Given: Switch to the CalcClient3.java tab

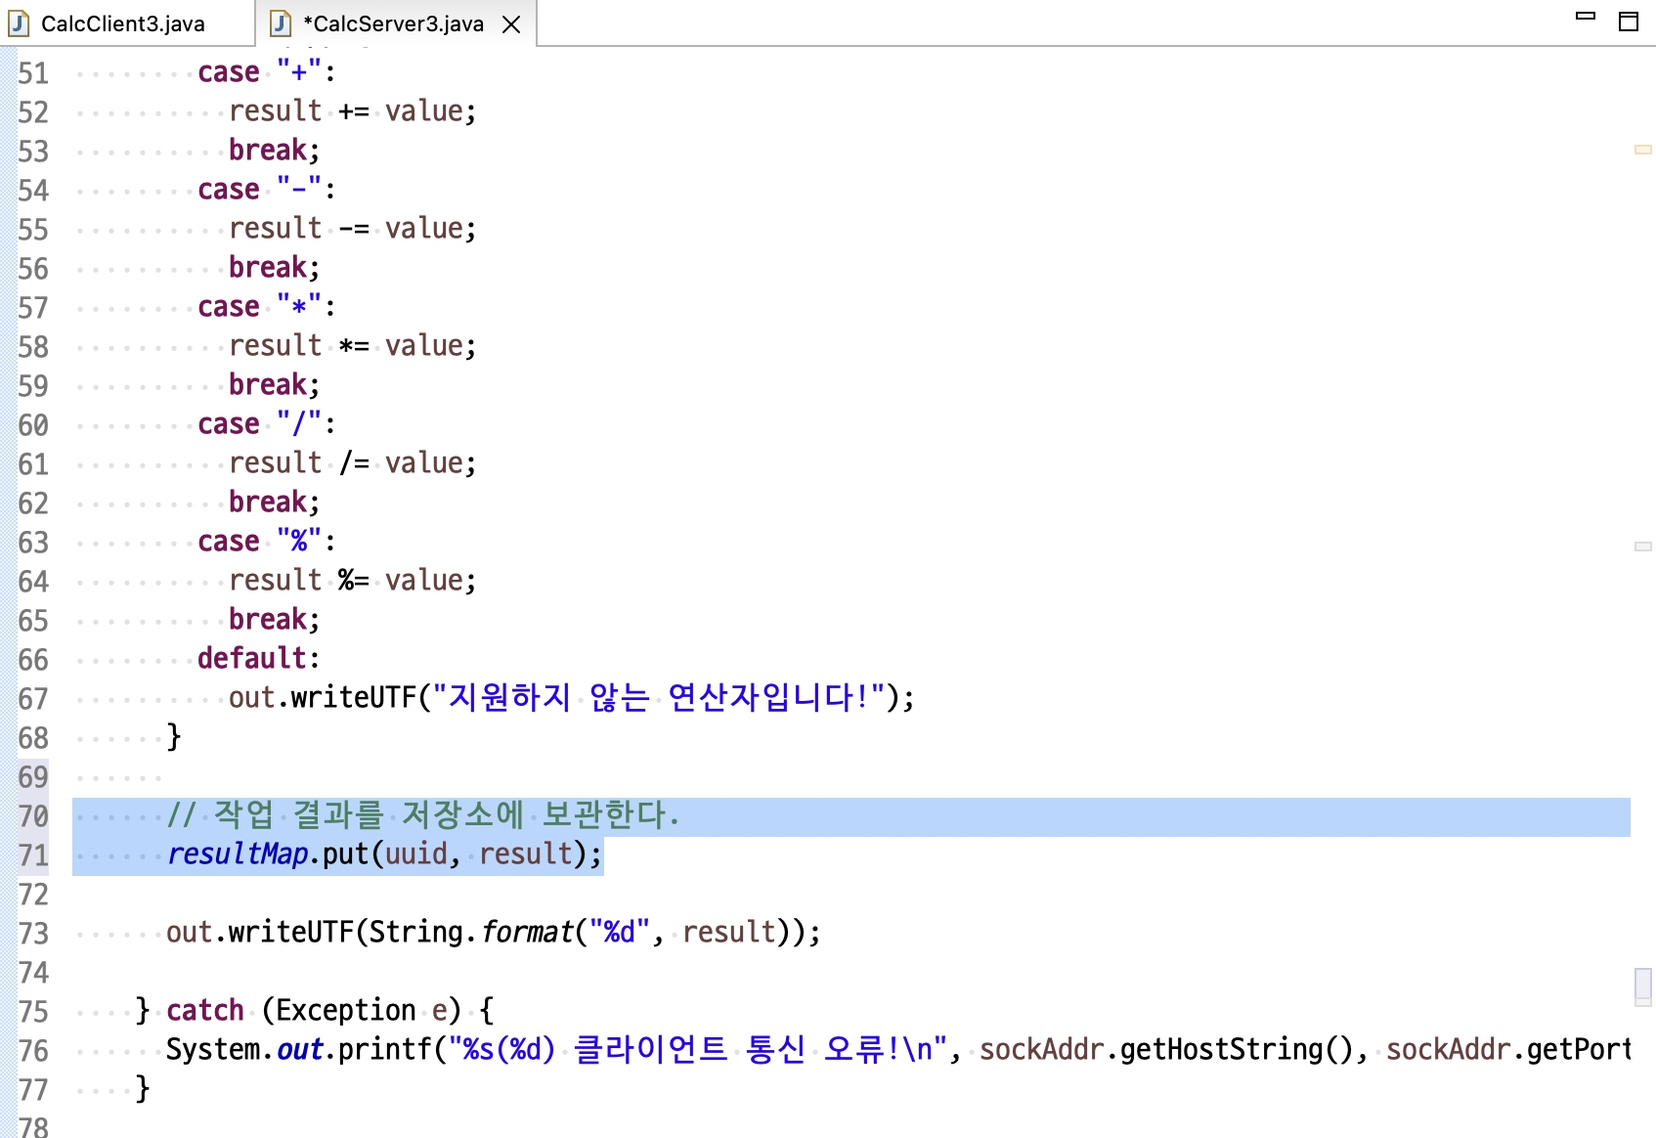Looking at the screenshot, I should 123,23.
